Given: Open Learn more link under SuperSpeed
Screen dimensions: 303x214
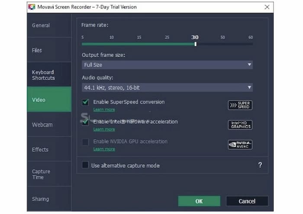Looking at the screenshot, I should 104,109.
